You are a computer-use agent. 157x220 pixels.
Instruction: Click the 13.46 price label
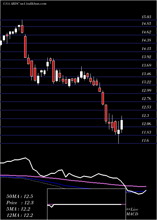(x=146, y=74)
